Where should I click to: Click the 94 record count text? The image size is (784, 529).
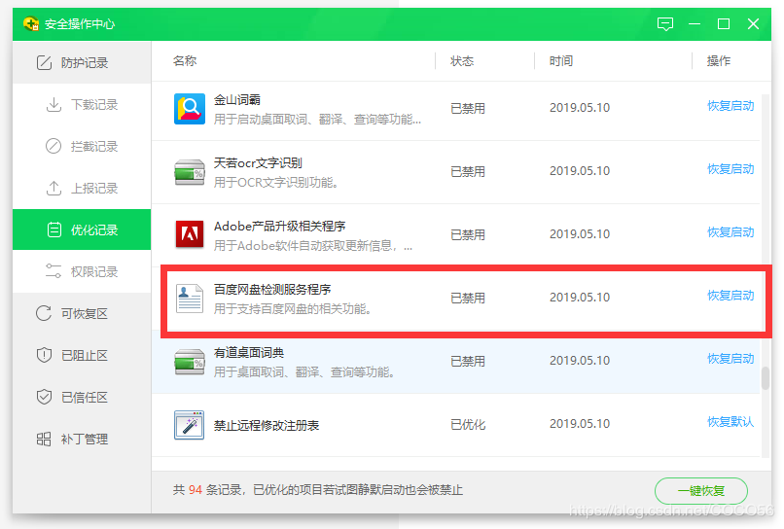coord(196,489)
